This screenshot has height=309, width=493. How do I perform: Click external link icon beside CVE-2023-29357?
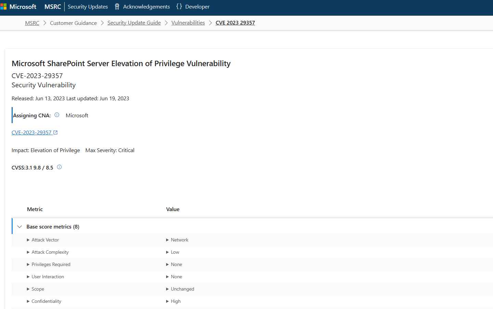click(x=55, y=132)
